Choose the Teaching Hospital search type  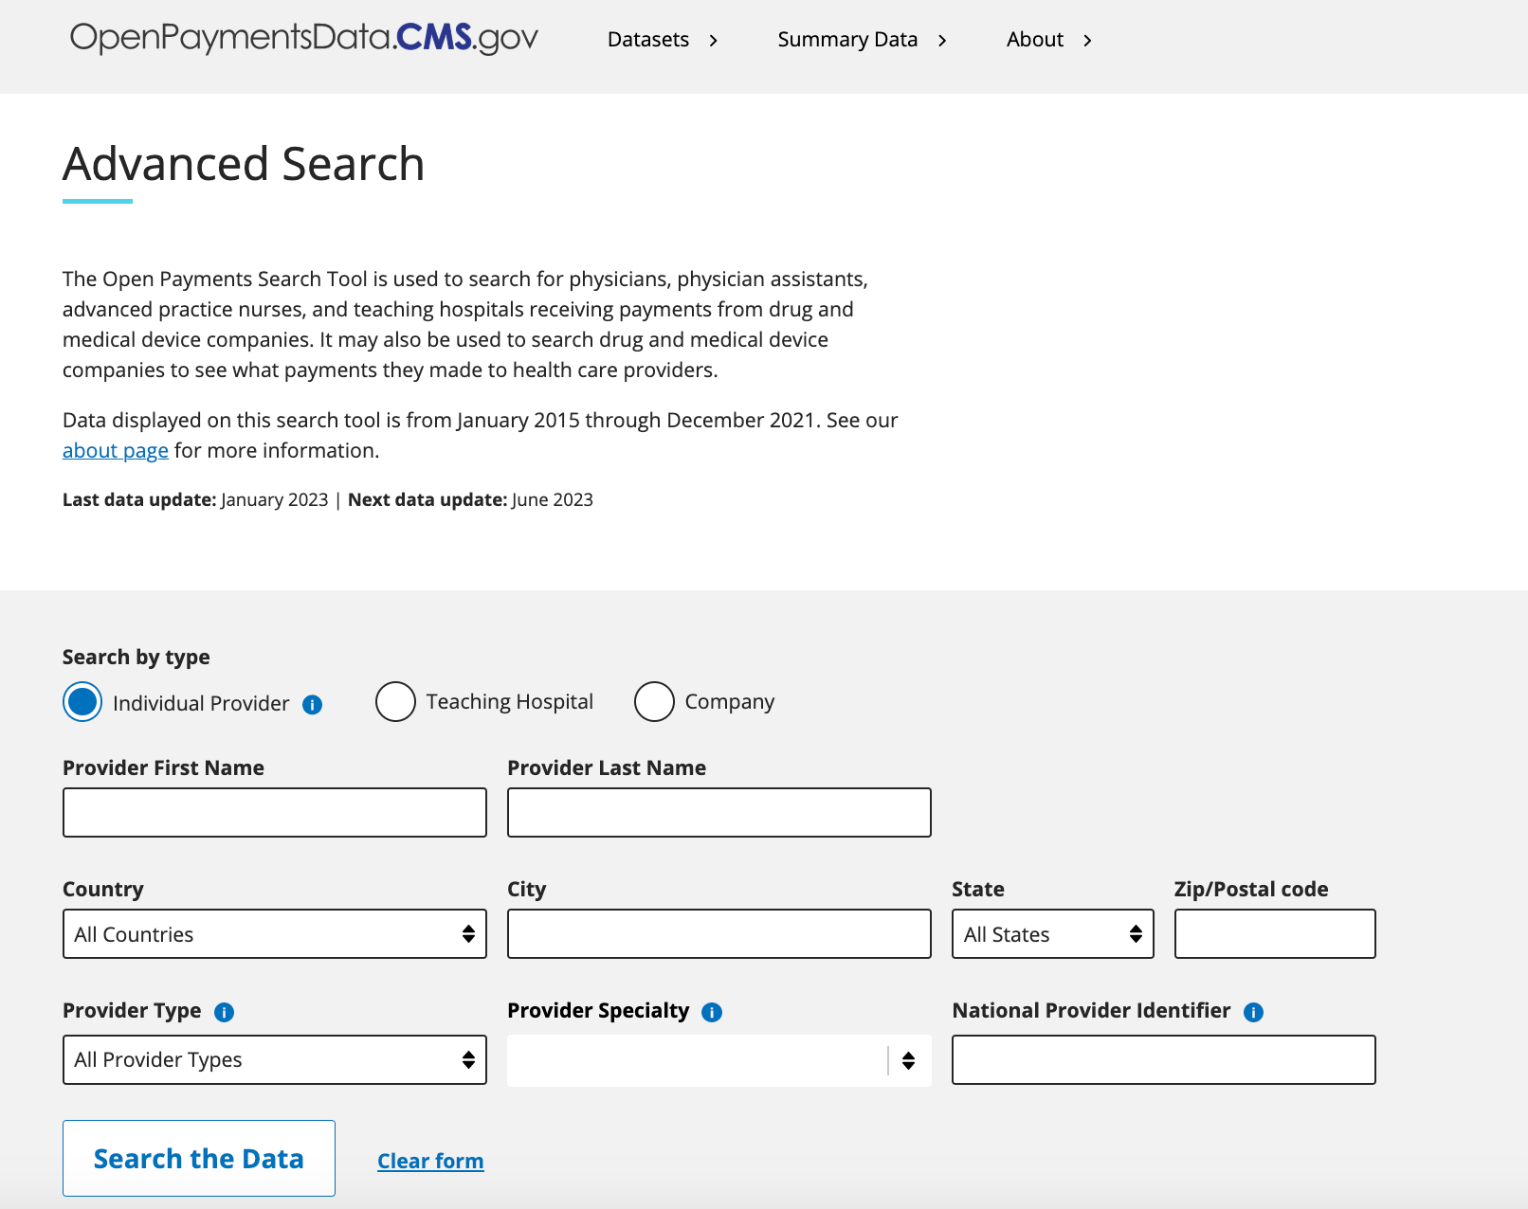tap(395, 702)
